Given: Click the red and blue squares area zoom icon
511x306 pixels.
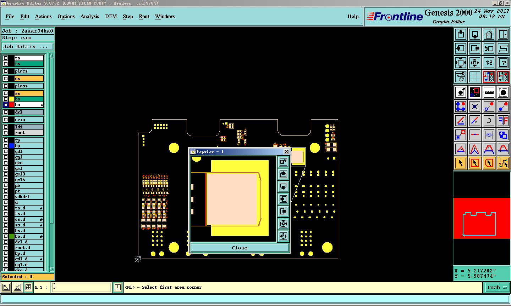Looking at the screenshot, I should click(475, 93).
